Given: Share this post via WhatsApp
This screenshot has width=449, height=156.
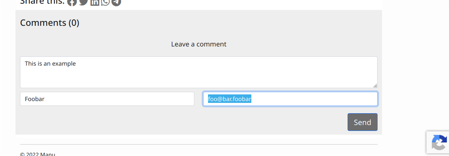Looking at the screenshot, I should (x=105, y=2).
